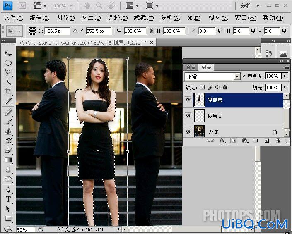Image resolution: width=292 pixels, height=234 pixels.
Task: Select the Magic Wand tool
Action: click(x=8, y=81)
